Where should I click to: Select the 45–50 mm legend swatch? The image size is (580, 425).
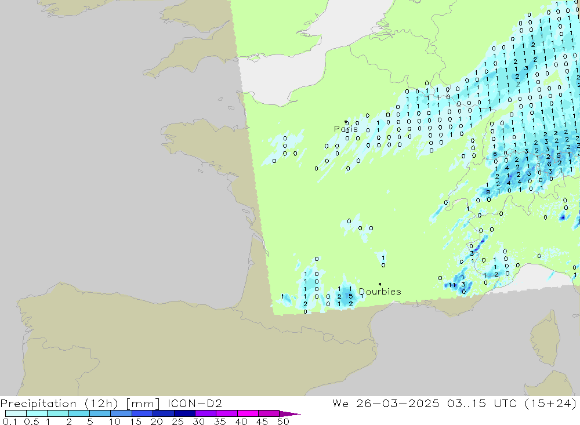pyautogui.click(x=269, y=413)
